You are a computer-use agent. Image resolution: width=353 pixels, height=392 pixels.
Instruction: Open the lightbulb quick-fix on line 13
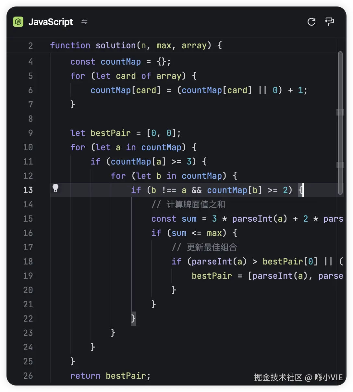[x=55, y=188]
